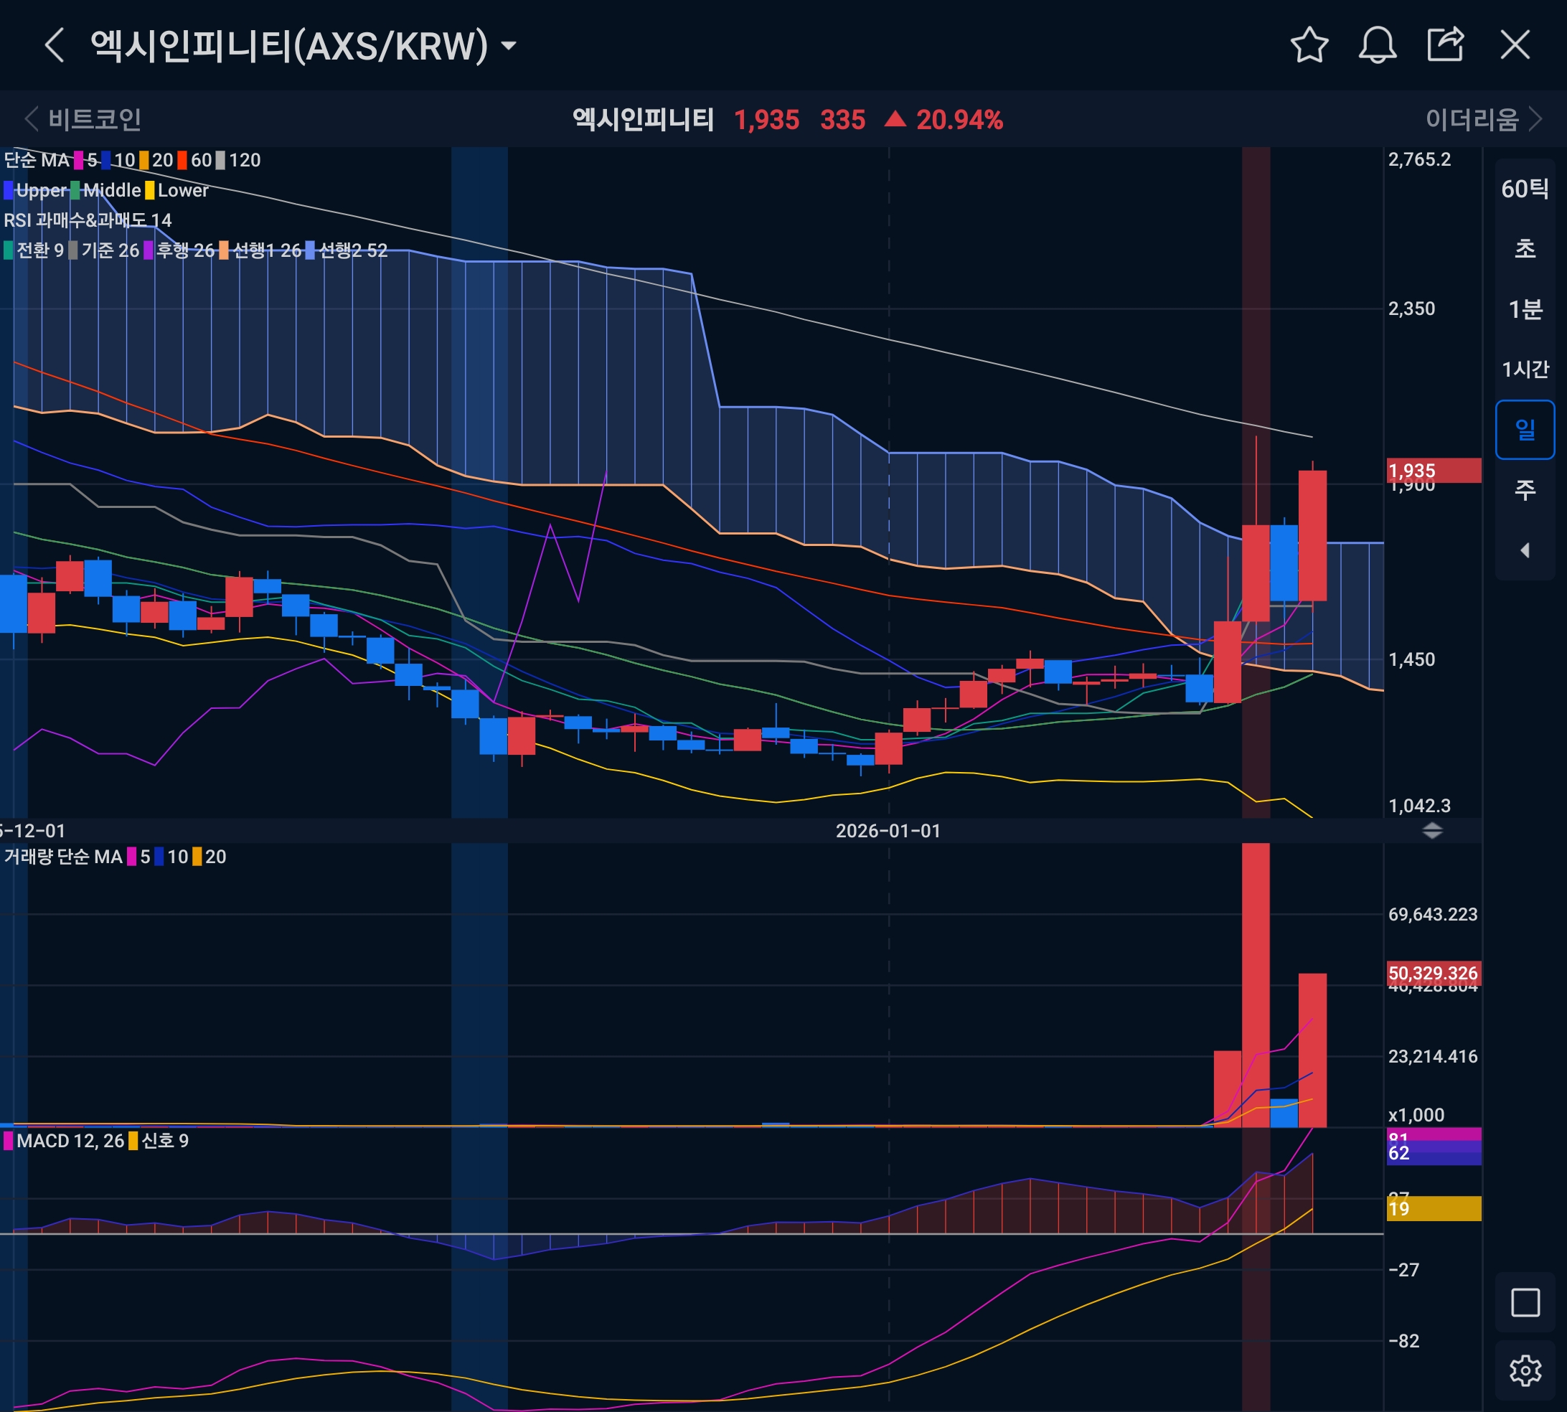Switch to 1분 chart interval
Screen dimensions: 1567x1412
point(1525,309)
